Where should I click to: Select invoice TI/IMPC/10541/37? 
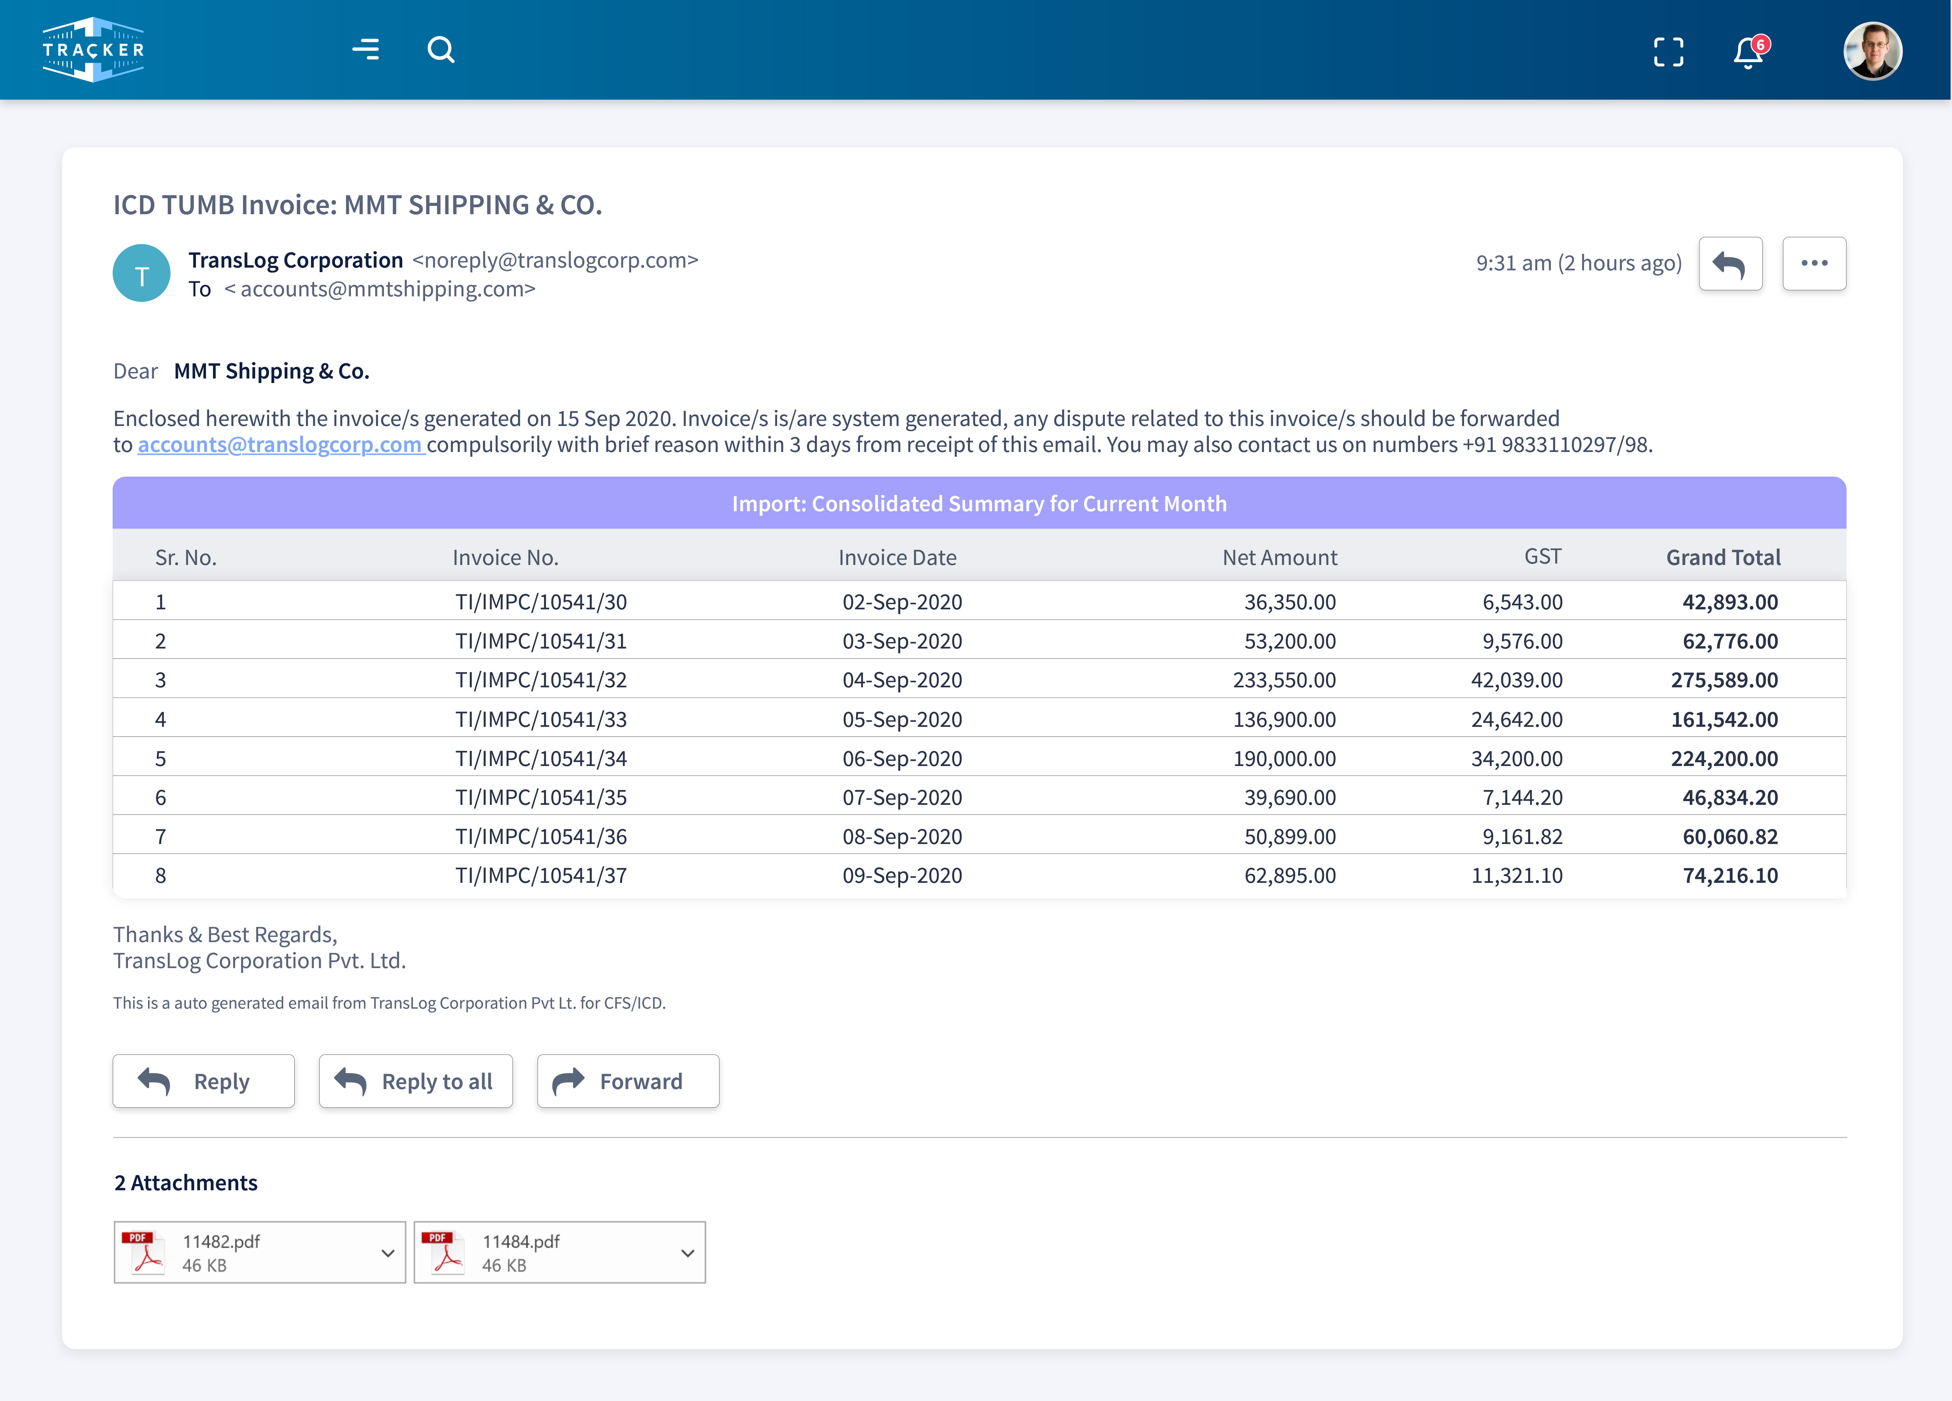tap(541, 876)
